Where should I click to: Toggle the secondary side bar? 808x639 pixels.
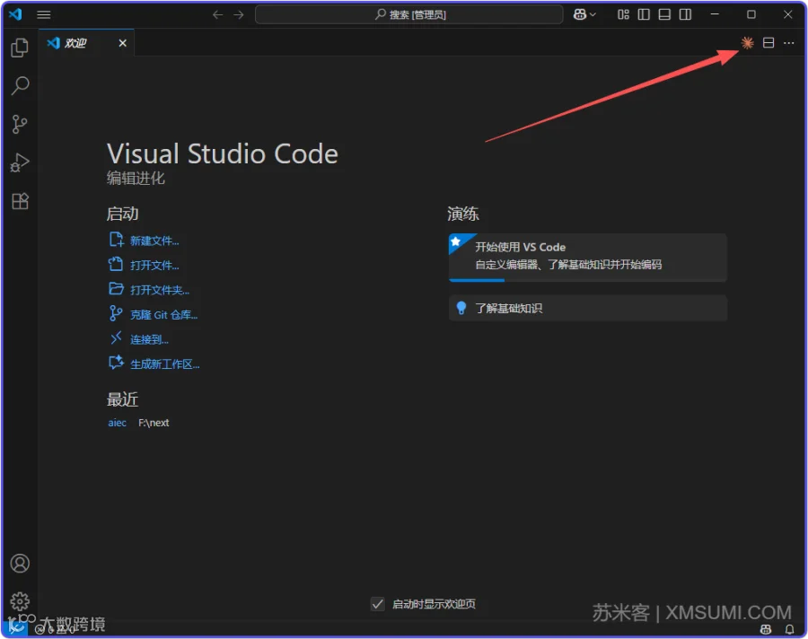click(685, 14)
